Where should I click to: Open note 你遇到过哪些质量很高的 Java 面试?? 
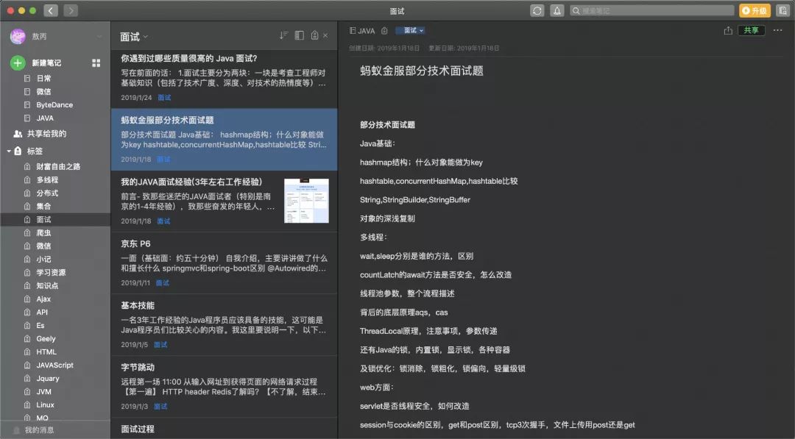[224, 78]
